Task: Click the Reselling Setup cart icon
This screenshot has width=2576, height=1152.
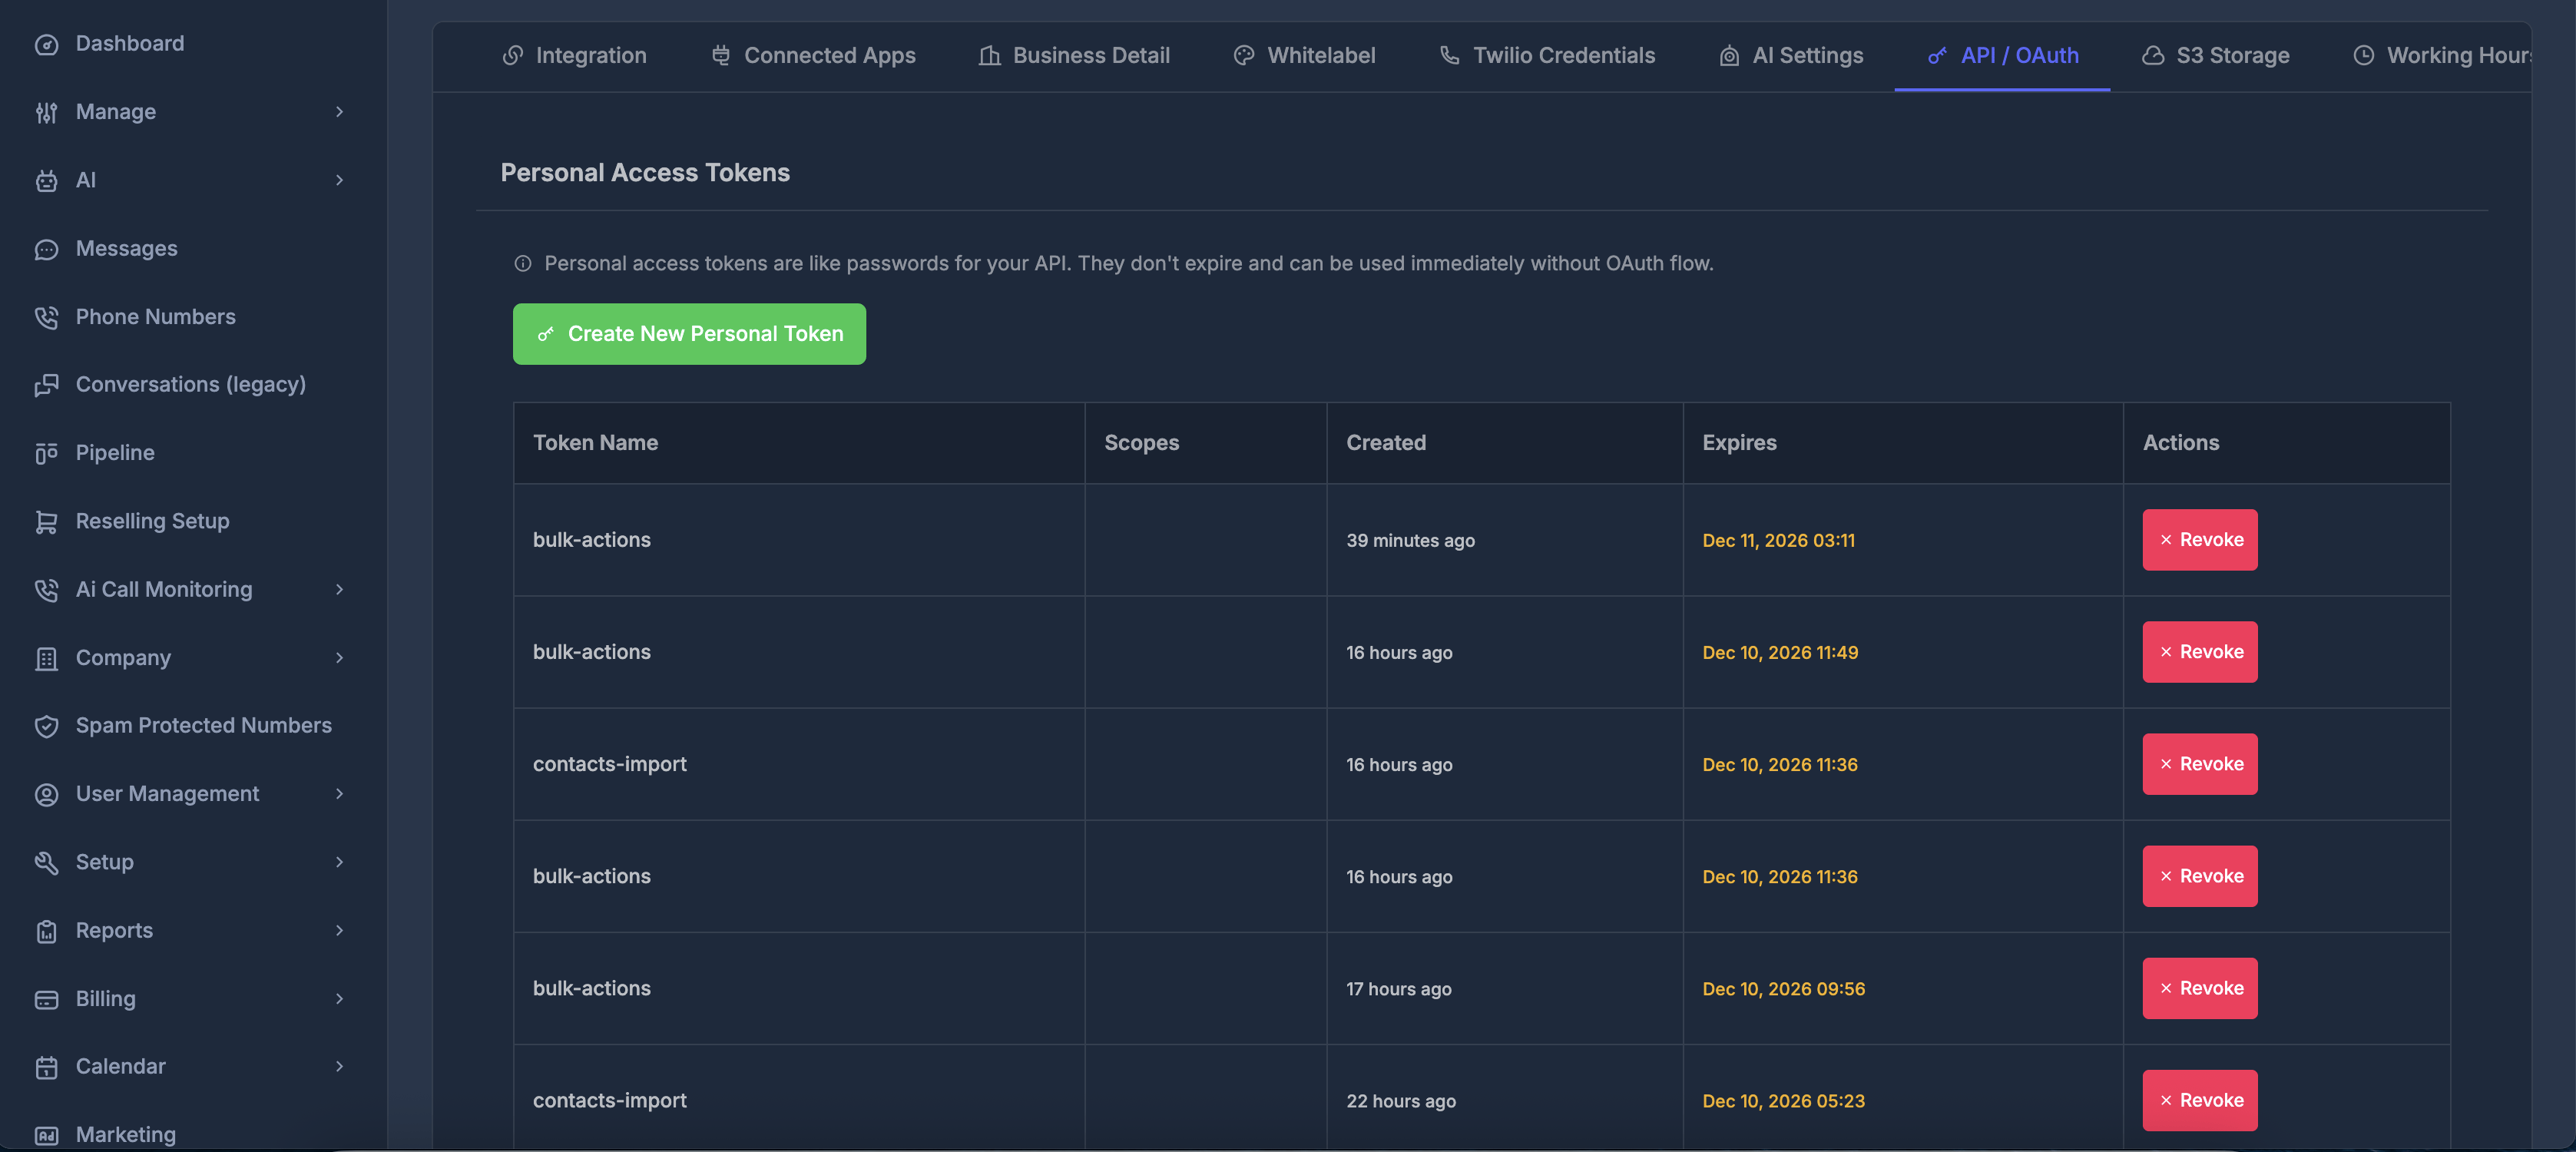Action: pos(46,522)
